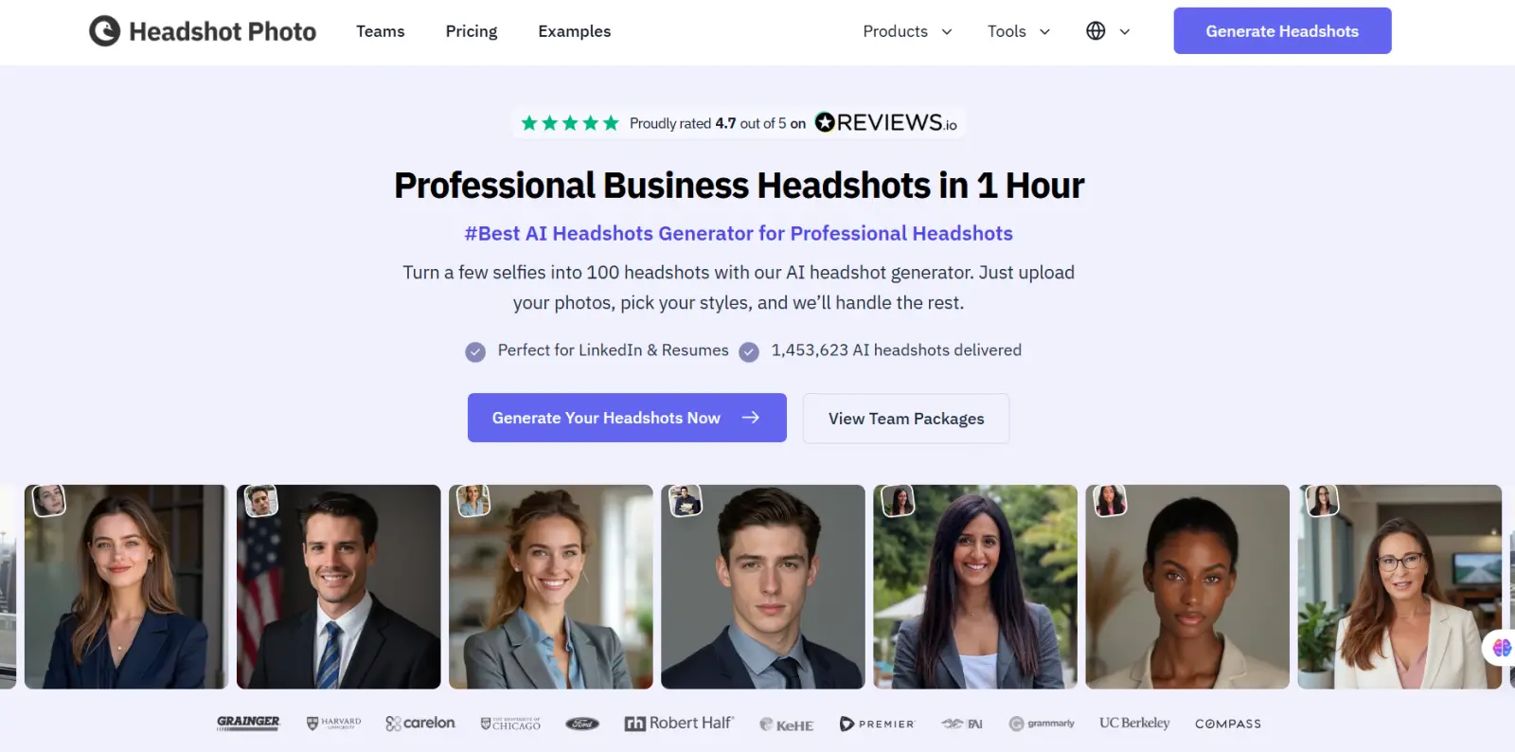Open the language selector chevron
Screen dimensions: 1515x752
click(x=1125, y=31)
